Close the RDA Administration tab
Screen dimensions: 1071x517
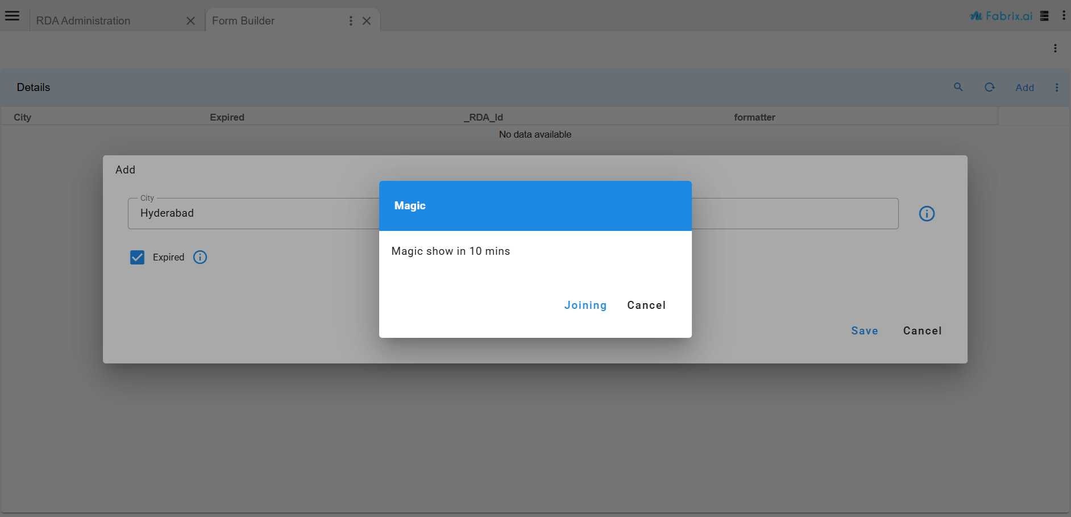click(x=190, y=21)
